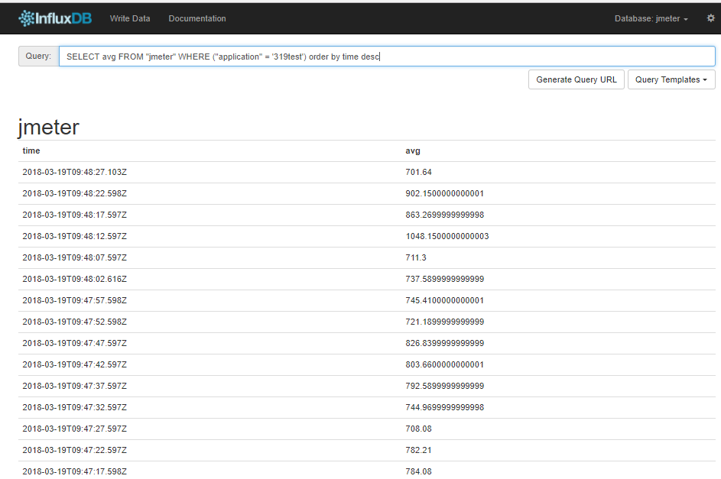Select the avg value 701.64

[418, 172]
